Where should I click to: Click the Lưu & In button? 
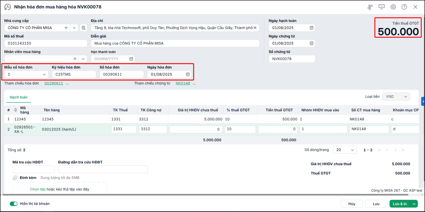(x=400, y=204)
